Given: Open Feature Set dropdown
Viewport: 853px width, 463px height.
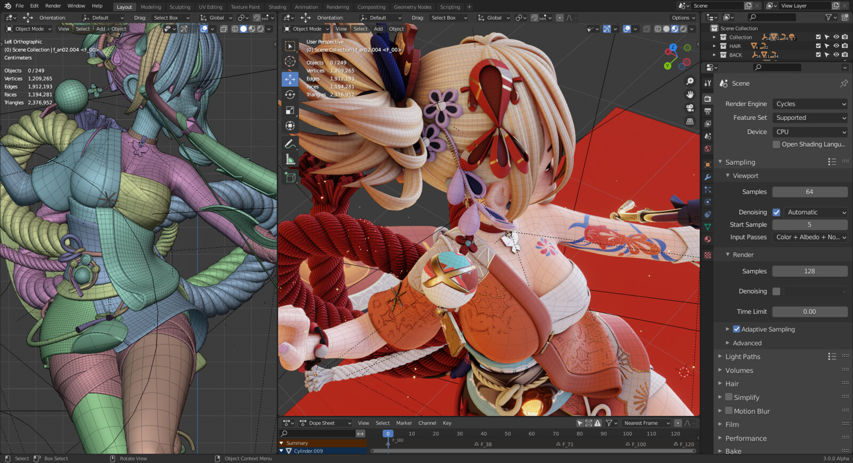Looking at the screenshot, I should click(810, 118).
